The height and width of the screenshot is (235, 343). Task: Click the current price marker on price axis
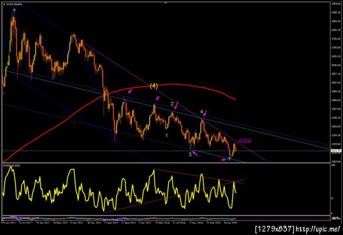(x=336, y=151)
